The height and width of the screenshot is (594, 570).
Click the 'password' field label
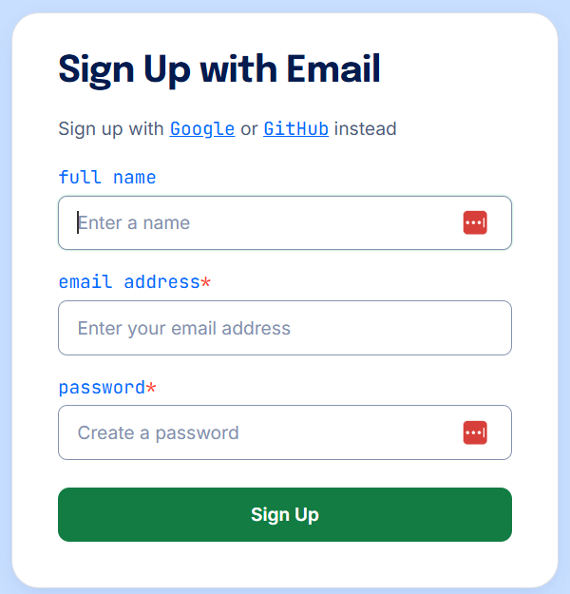pos(102,388)
